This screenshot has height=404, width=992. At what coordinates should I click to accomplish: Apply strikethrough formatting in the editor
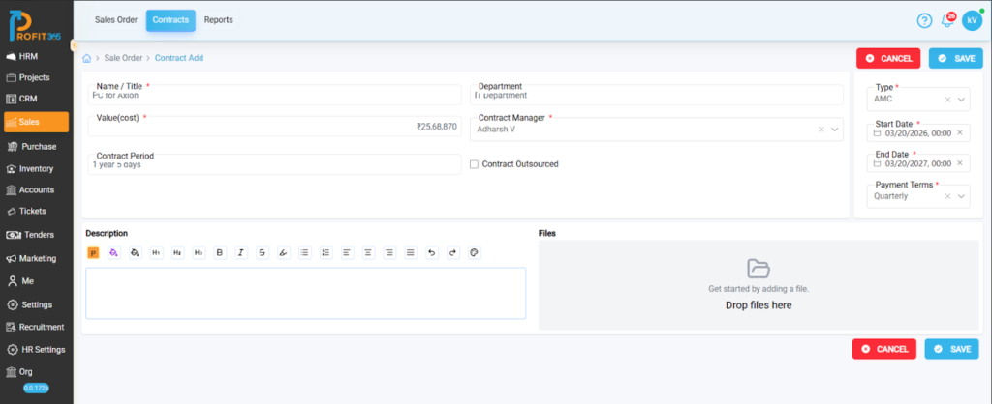tap(262, 252)
